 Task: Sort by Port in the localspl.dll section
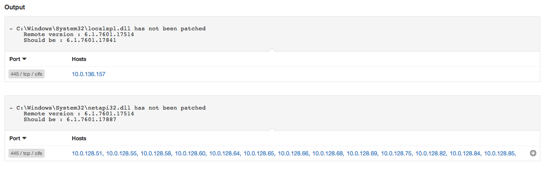tap(18, 59)
